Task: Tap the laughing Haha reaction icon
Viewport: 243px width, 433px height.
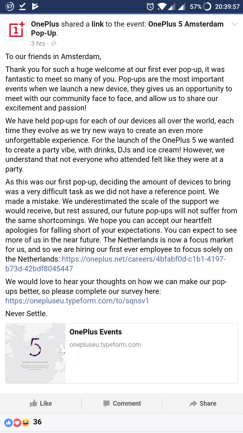Action: (26, 422)
